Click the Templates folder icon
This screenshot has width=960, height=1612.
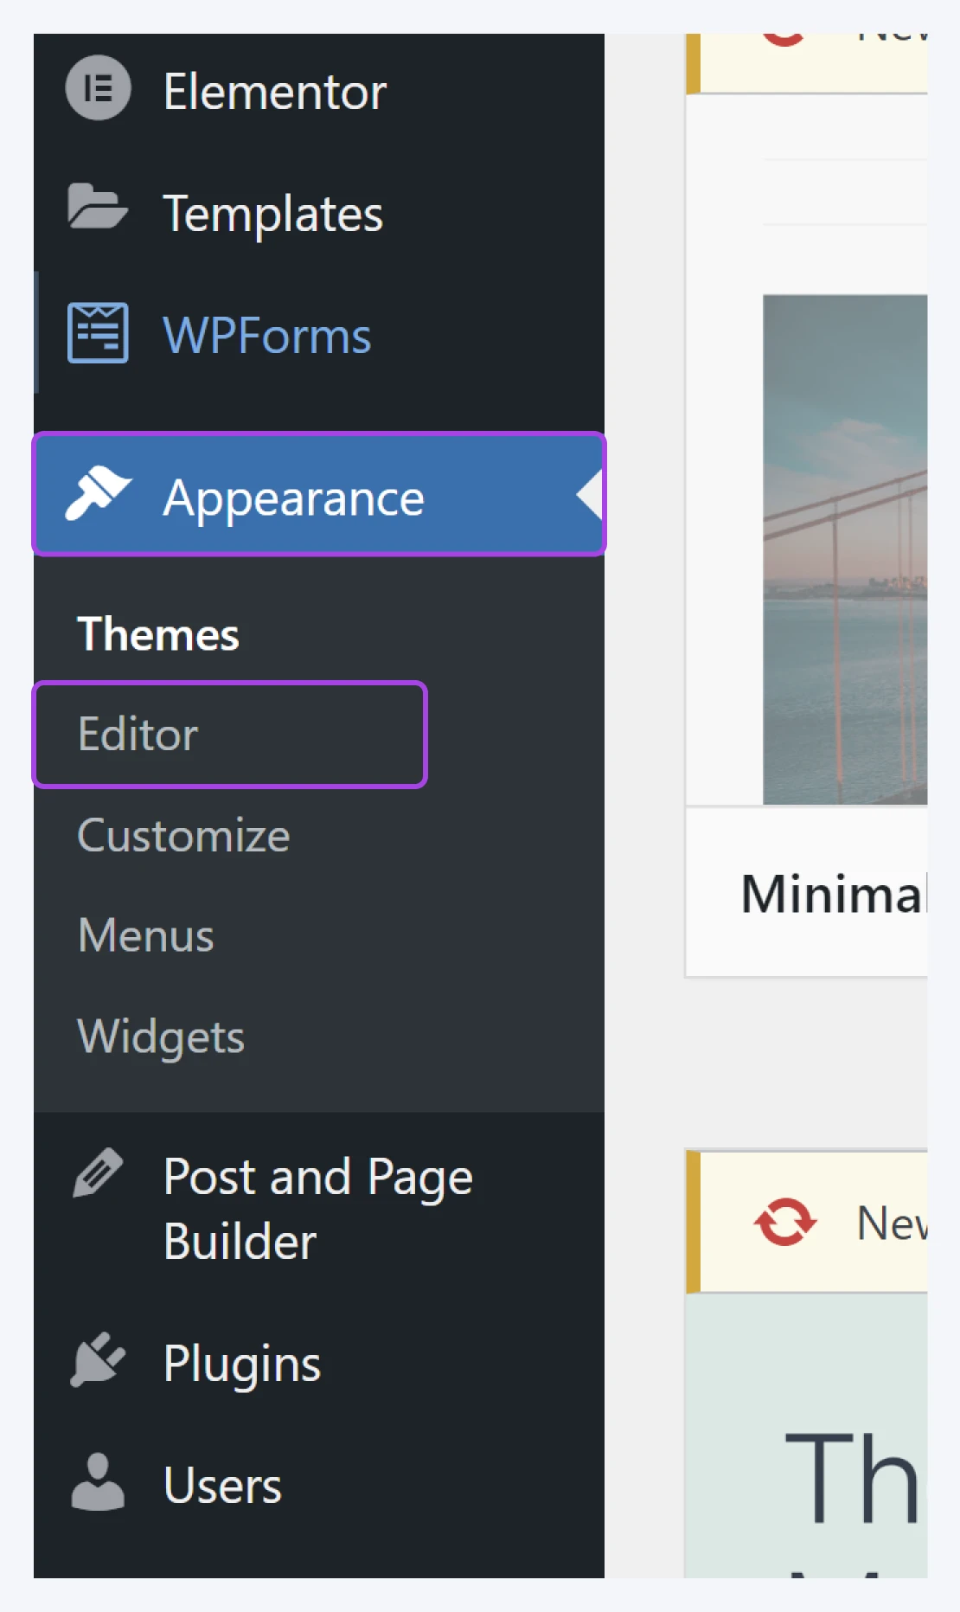coord(98,207)
